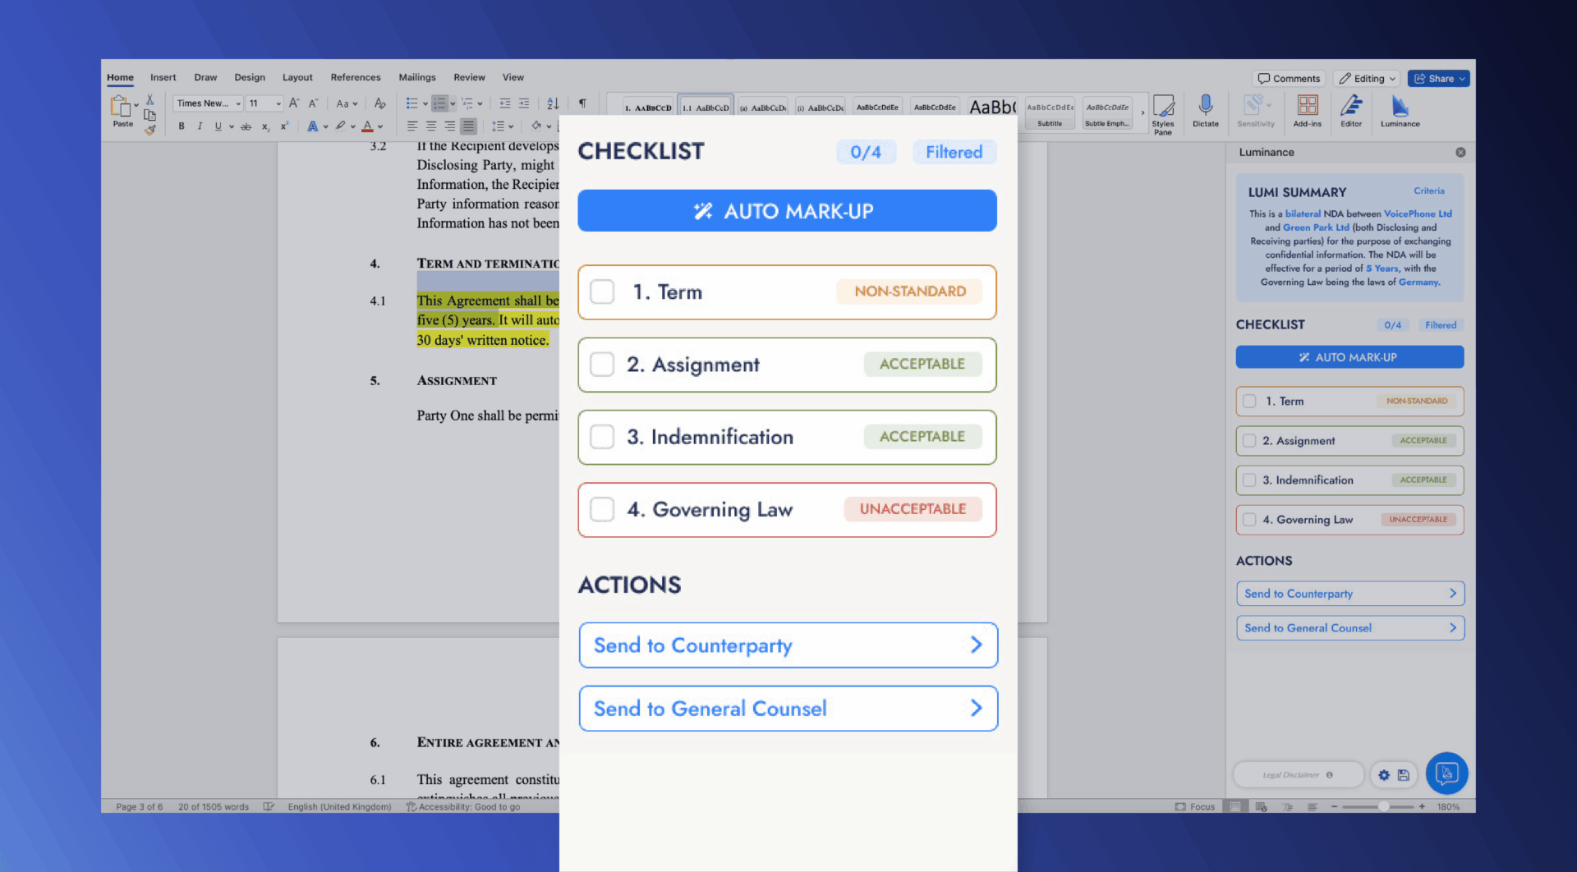Open the Mailings ribbon tab
Screen dimensions: 1577x872
[417, 77]
